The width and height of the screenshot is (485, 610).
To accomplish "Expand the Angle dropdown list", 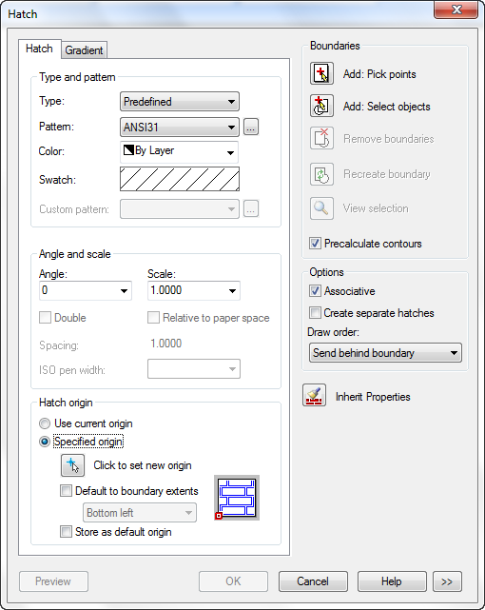I will click(124, 290).
